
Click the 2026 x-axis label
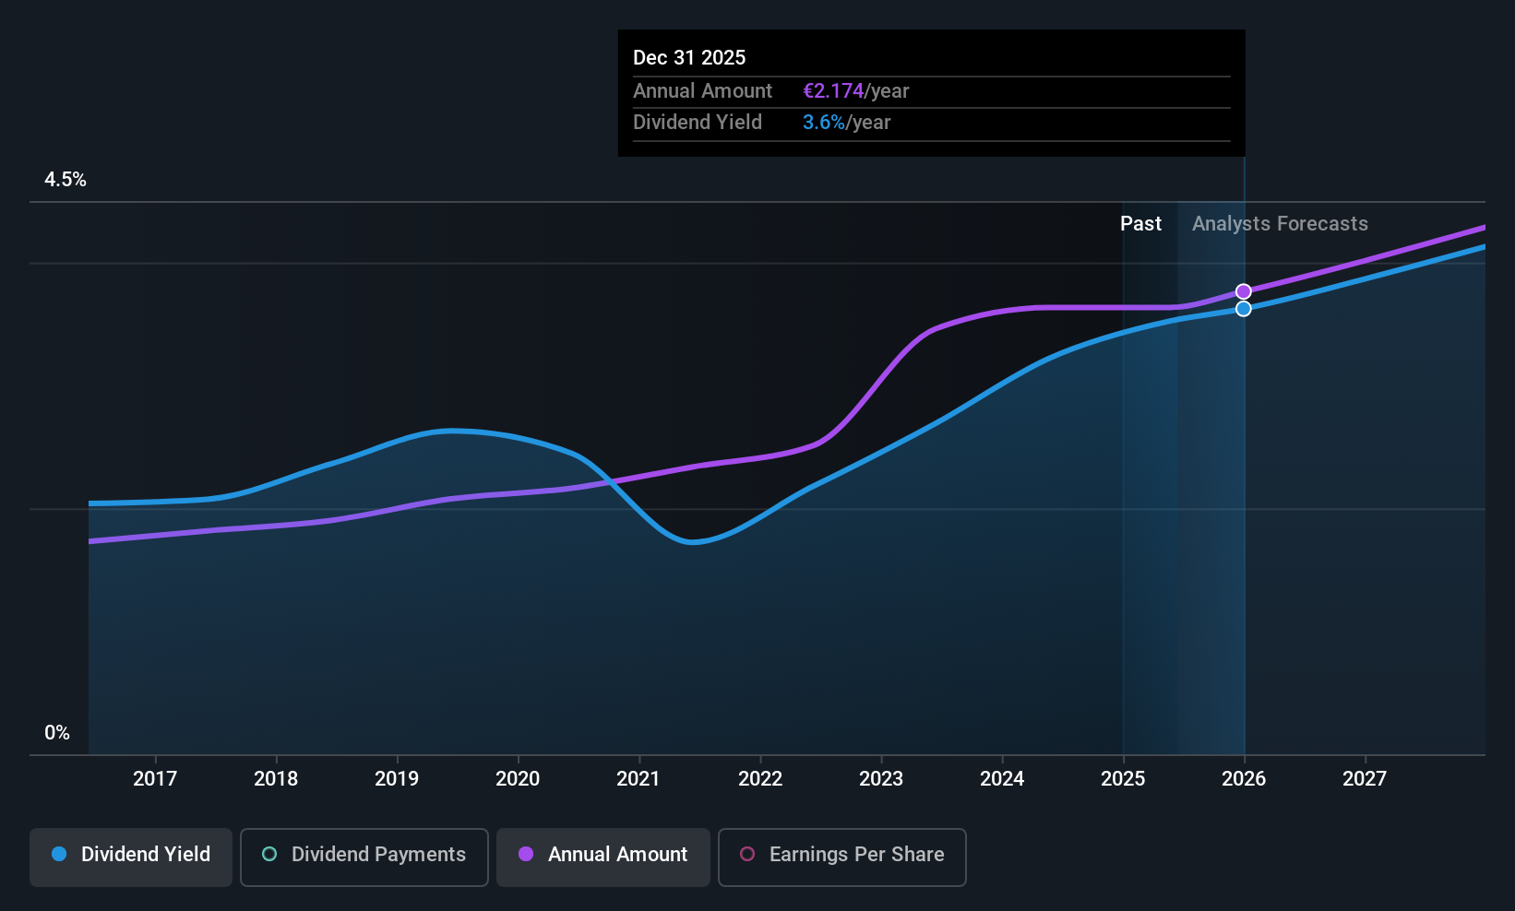pos(1244,779)
